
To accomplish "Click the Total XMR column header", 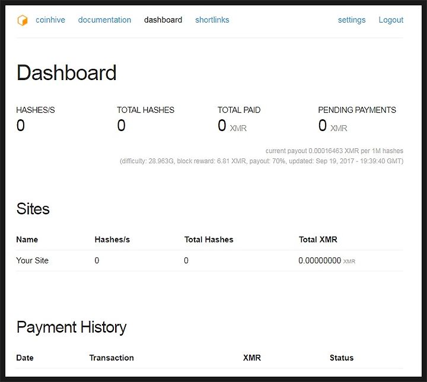I will point(318,240).
